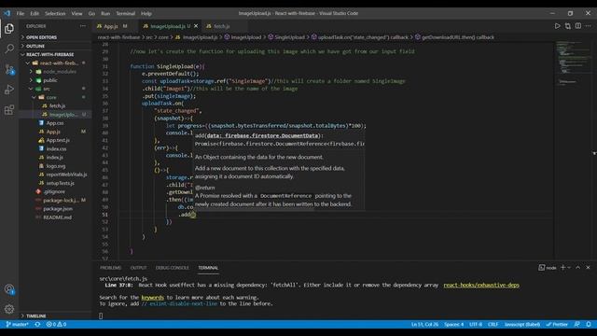The height and width of the screenshot is (336, 597).
Task: Close the terminal panel
Action: [x=588, y=268]
